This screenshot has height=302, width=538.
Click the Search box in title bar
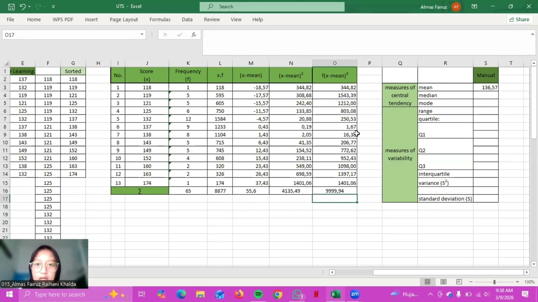[272, 7]
